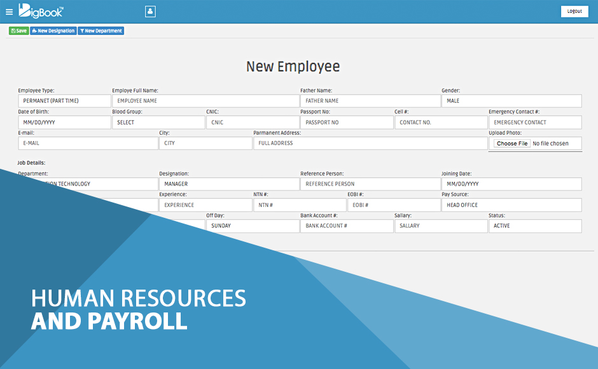Click the green Save button

tap(18, 30)
